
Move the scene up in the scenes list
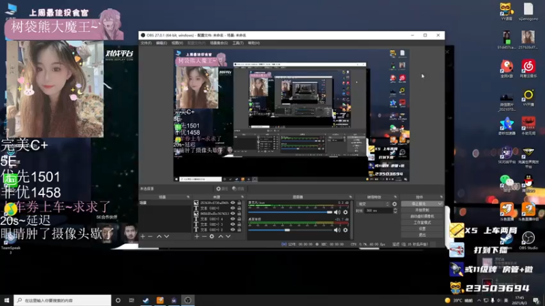(x=159, y=236)
